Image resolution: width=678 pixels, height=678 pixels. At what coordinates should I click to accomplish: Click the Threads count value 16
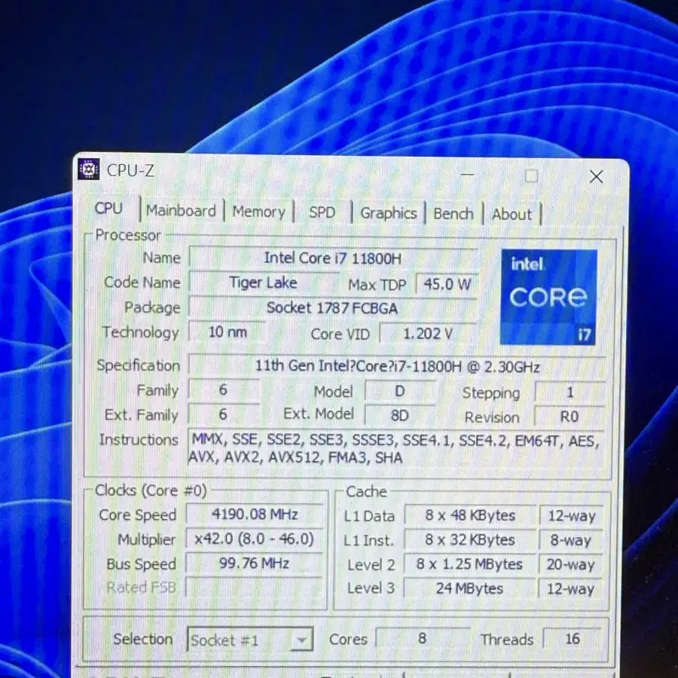572,639
